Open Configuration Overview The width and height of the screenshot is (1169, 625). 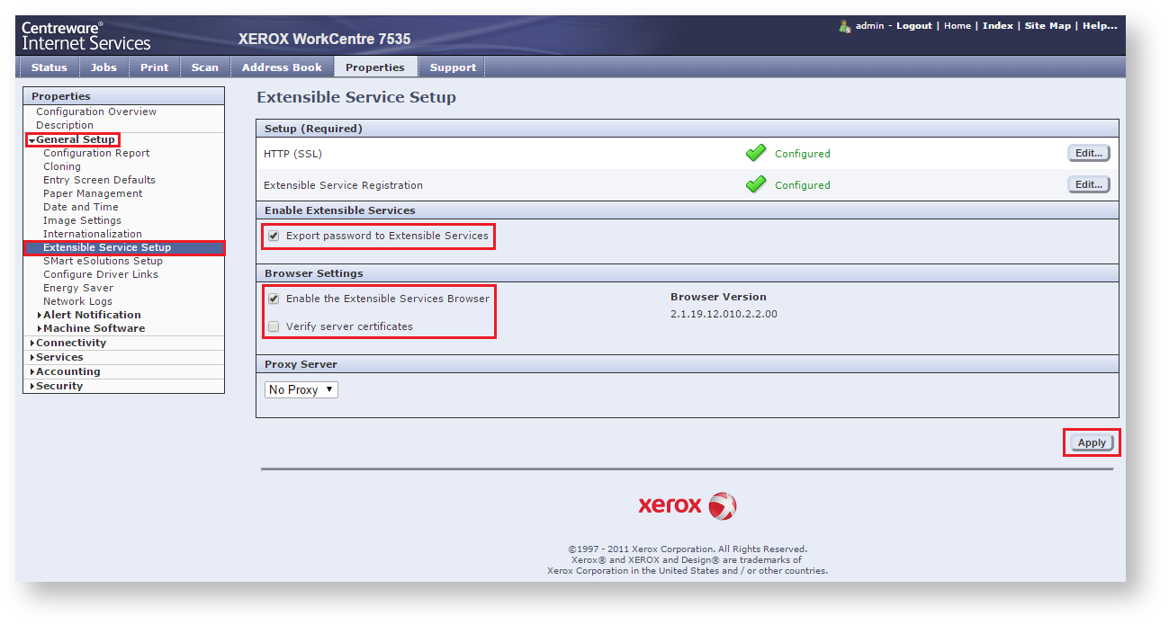coord(96,112)
